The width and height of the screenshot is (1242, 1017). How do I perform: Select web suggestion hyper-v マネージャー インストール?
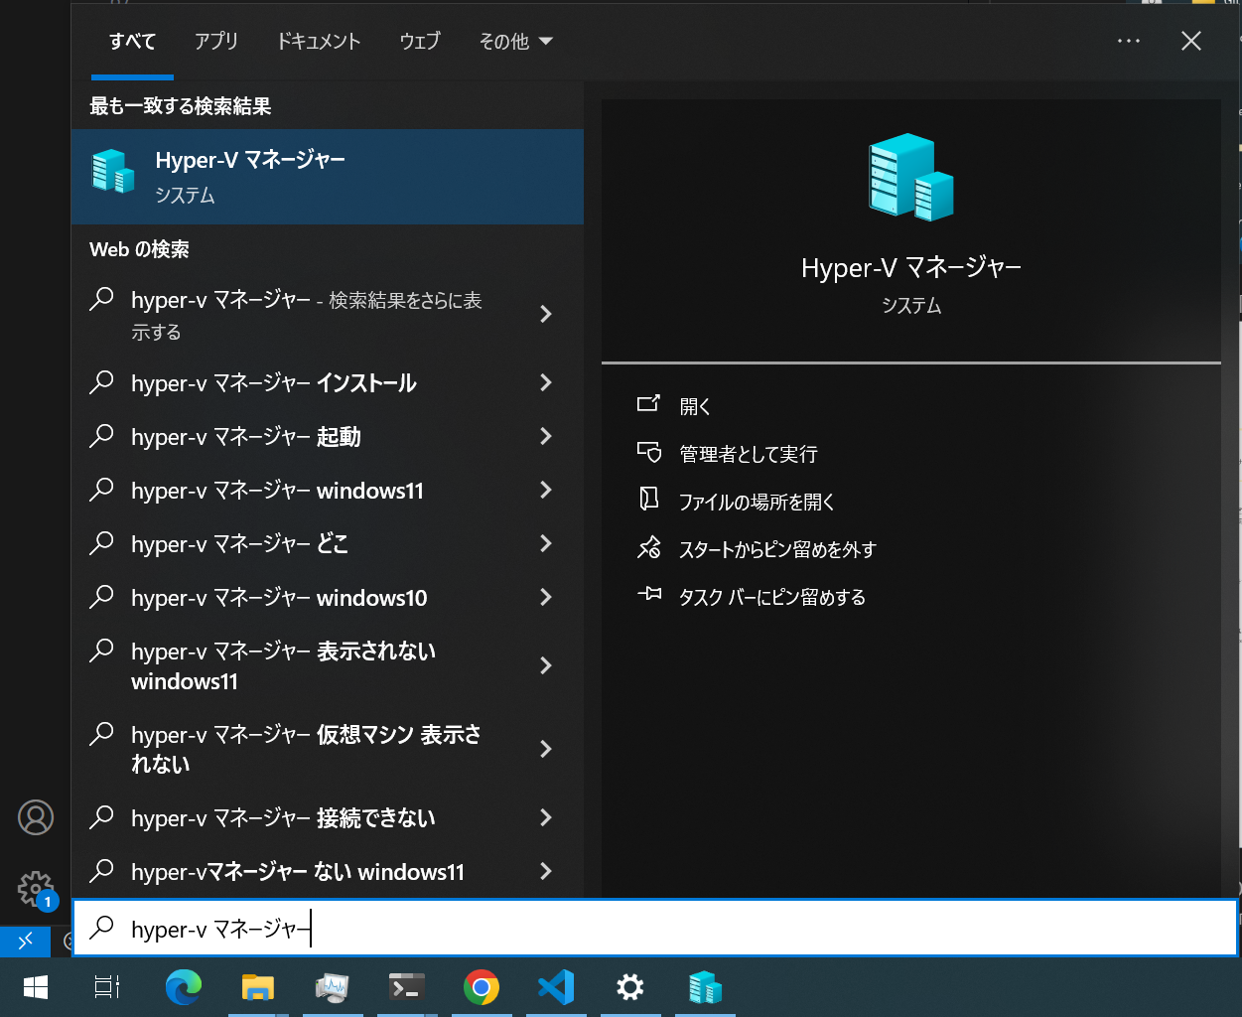[273, 382]
